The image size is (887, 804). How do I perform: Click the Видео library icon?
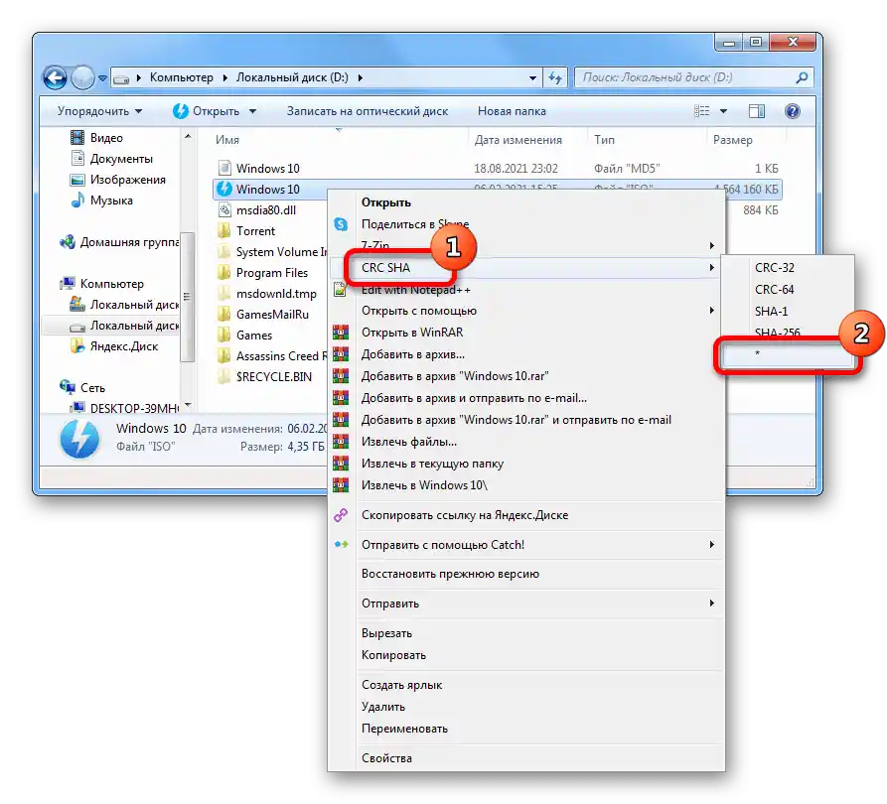coord(76,137)
